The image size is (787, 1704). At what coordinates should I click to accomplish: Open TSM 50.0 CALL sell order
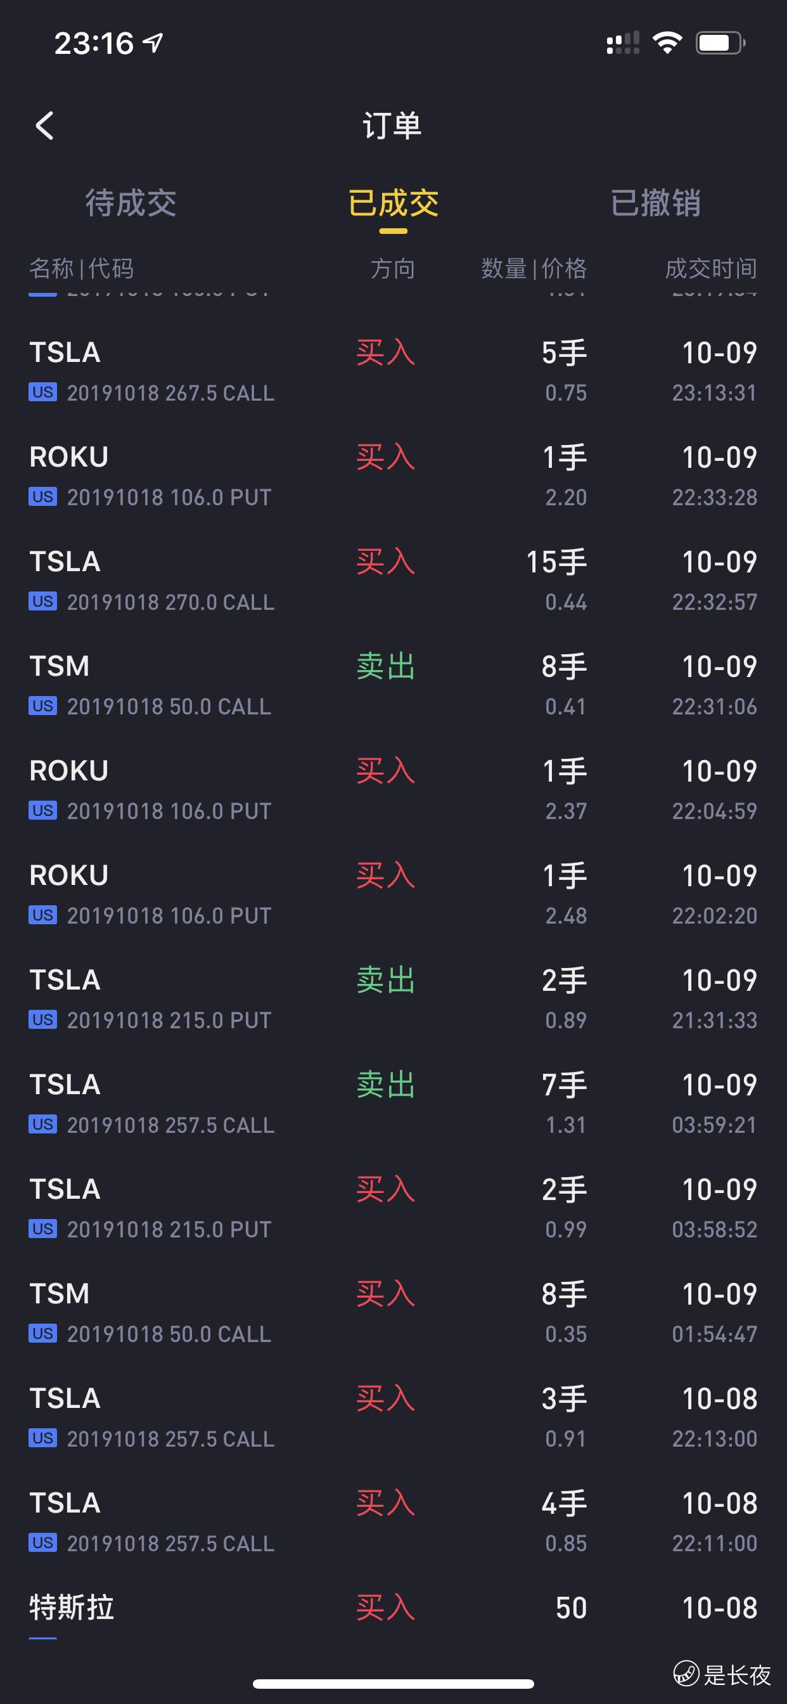click(x=393, y=685)
